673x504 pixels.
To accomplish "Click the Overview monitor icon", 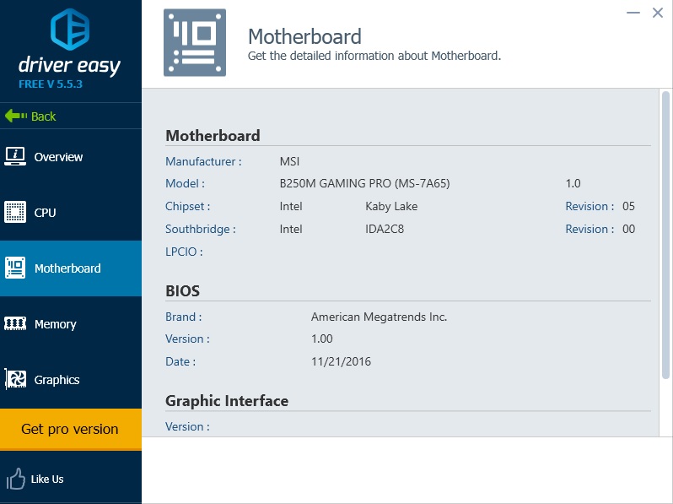I will (x=15, y=156).
